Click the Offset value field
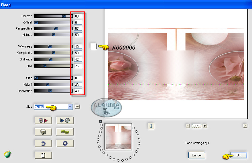The width and height of the screenshot is (252, 163). tap(78, 22)
